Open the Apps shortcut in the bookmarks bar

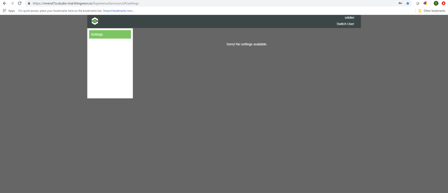click(x=9, y=11)
